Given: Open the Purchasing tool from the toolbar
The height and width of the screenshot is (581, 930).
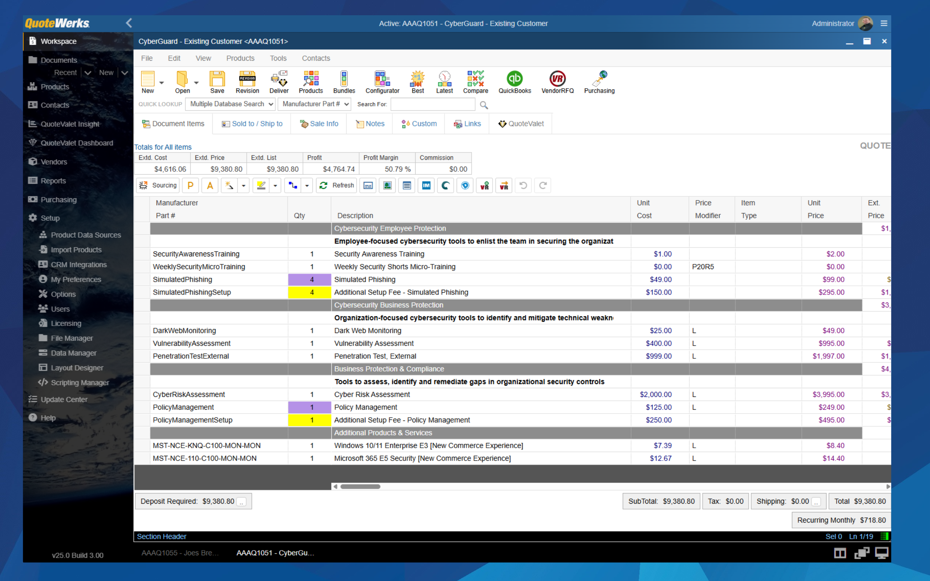Looking at the screenshot, I should (x=599, y=81).
